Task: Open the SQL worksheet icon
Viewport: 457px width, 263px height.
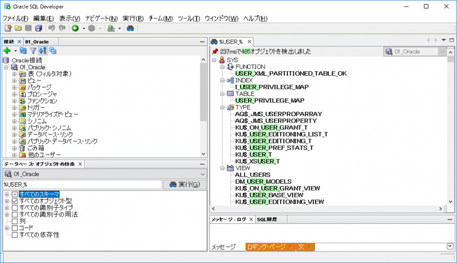Action: (x=111, y=28)
